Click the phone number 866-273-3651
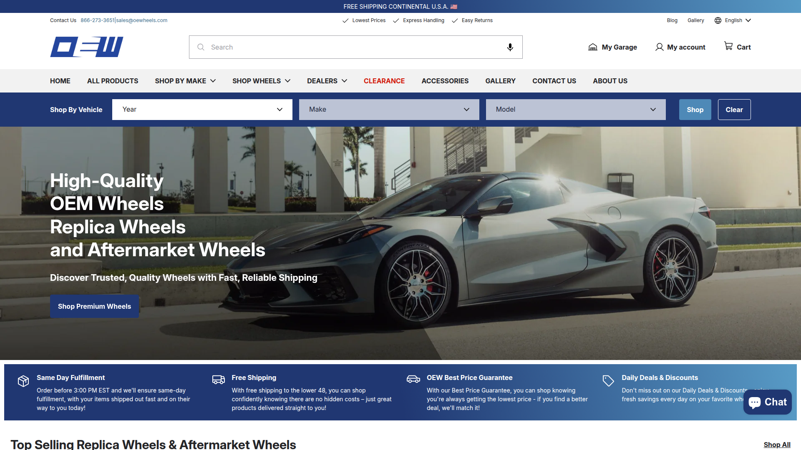The height and width of the screenshot is (450, 801). 98,20
